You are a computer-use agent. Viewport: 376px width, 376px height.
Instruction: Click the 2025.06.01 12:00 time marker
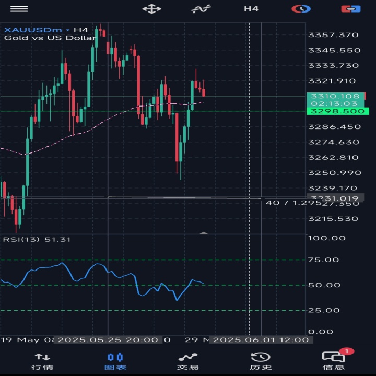[x=261, y=340]
